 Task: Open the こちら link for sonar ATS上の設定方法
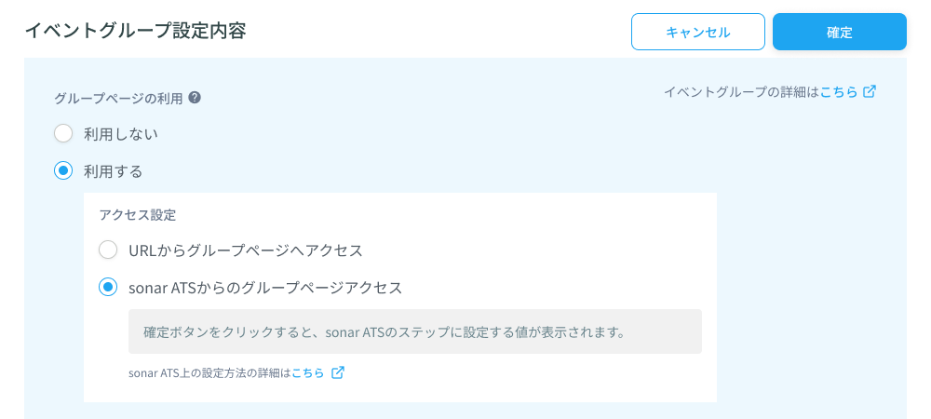click(x=307, y=373)
